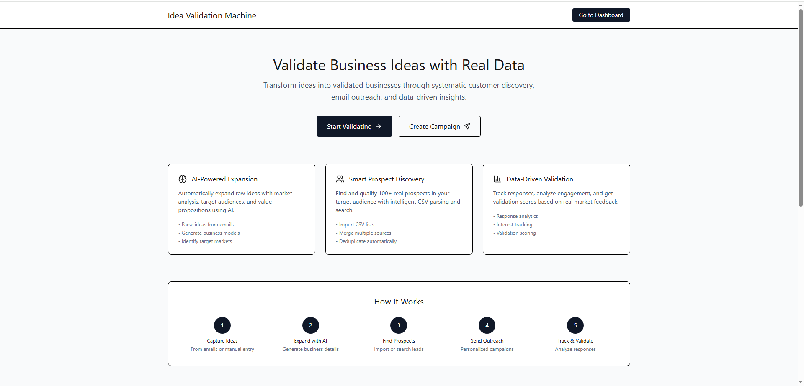Select the brain icon on AI-Powered Expansion card
This screenshot has height=386, width=804.
coord(183,179)
